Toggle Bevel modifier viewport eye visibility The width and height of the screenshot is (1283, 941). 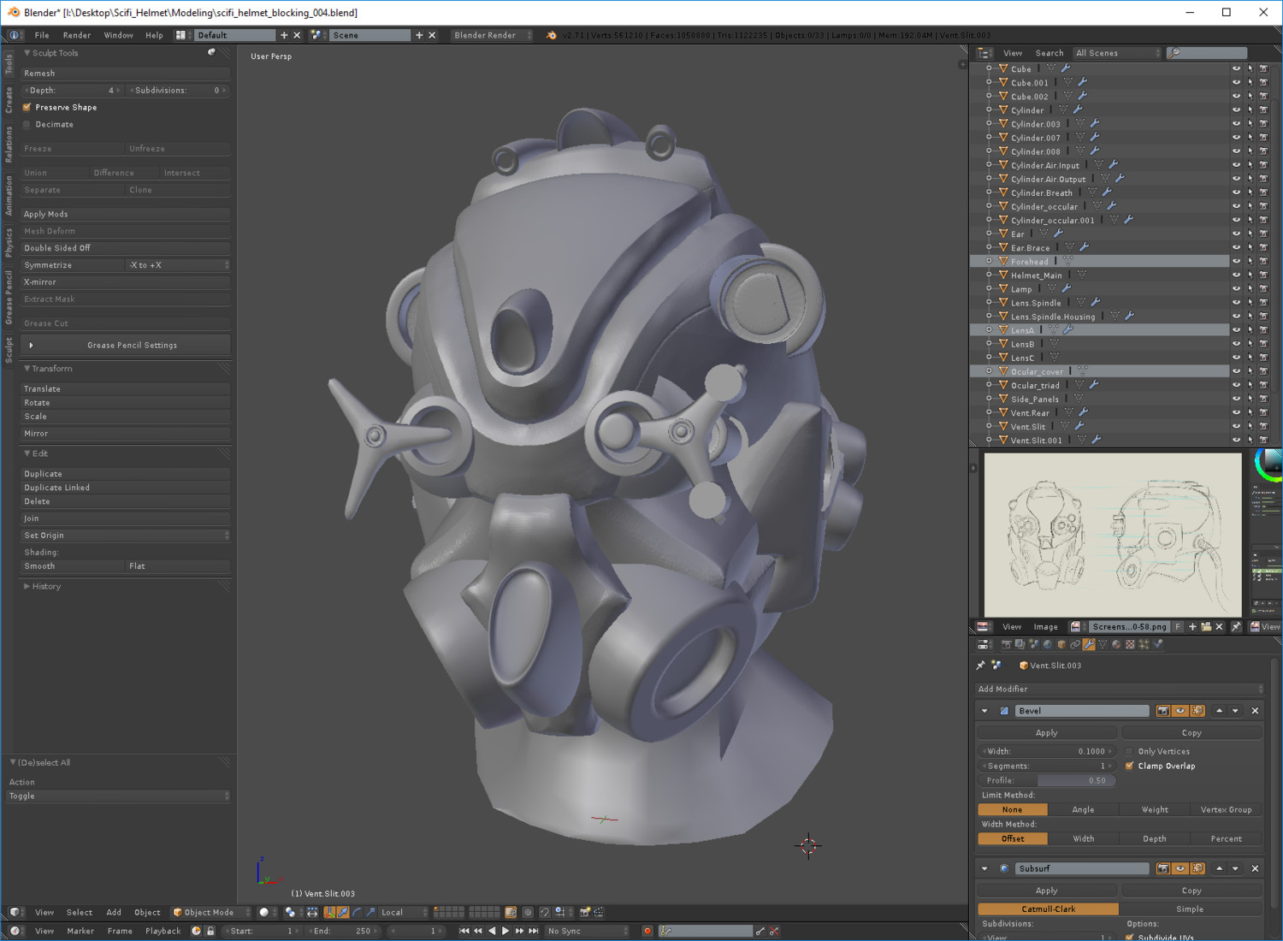pos(1180,711)
